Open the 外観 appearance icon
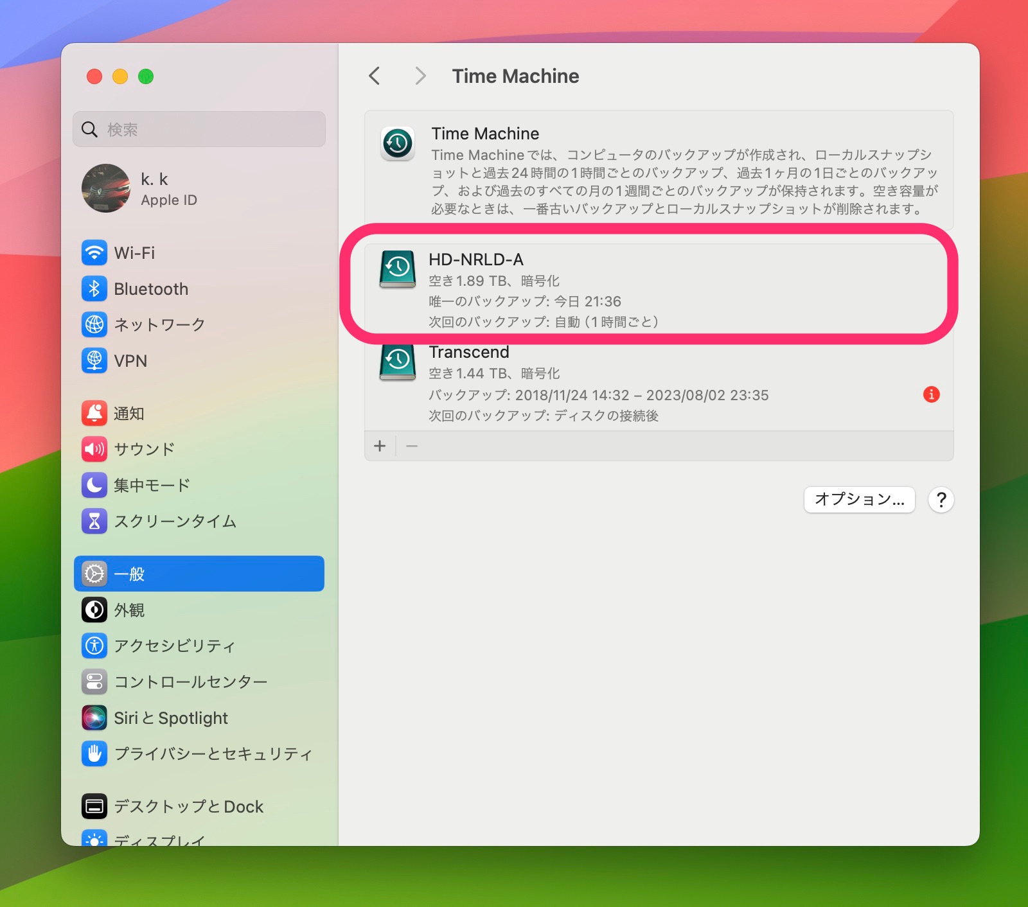 [94, 610]
